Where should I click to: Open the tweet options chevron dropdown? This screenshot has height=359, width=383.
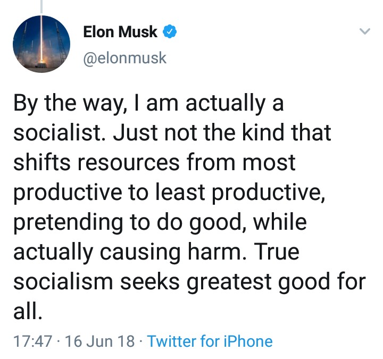364,32
